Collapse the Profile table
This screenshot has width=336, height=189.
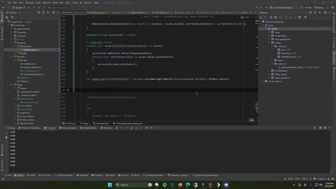point(269,43)
